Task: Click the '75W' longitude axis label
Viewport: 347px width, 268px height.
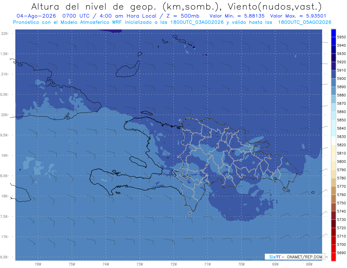Action: click(72, 264)
